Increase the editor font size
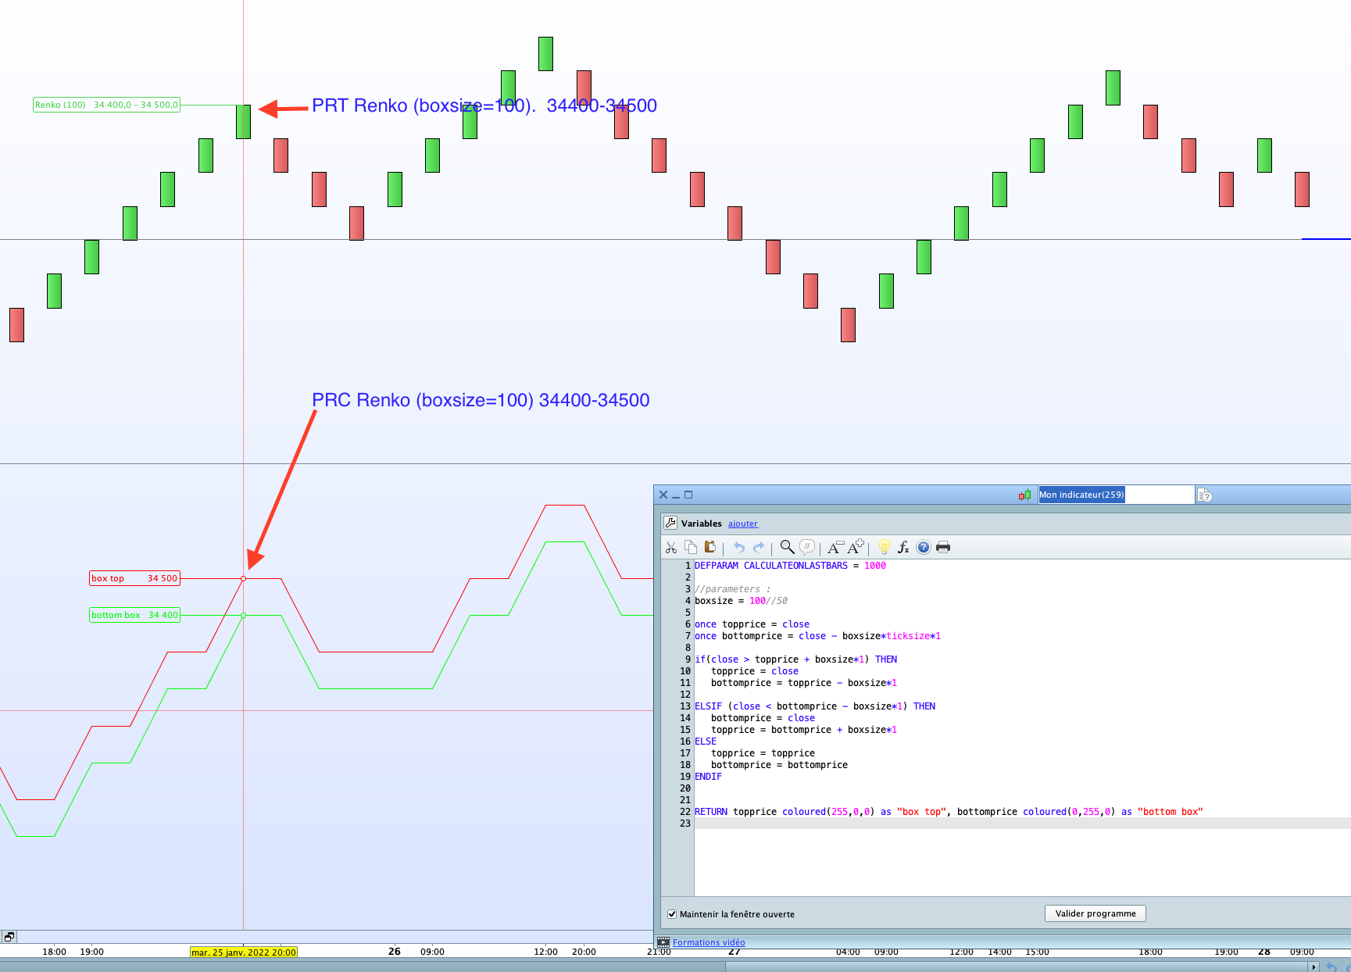 click(x=856, y=547)
